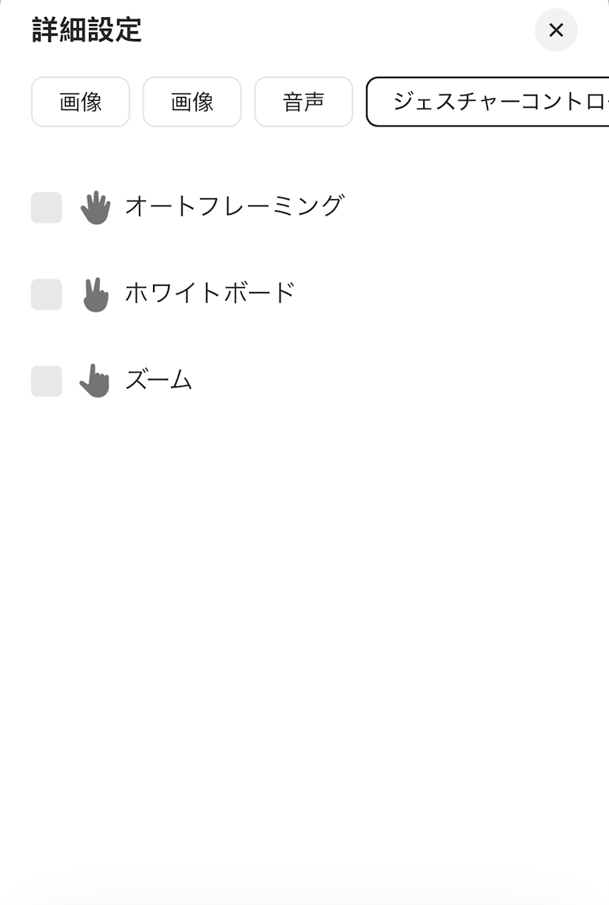Click the open-hand icon beside オートフレーミング

pos(95,208)
